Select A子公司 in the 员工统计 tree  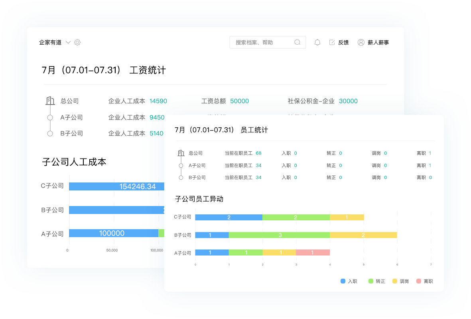[x=197, y=165]
